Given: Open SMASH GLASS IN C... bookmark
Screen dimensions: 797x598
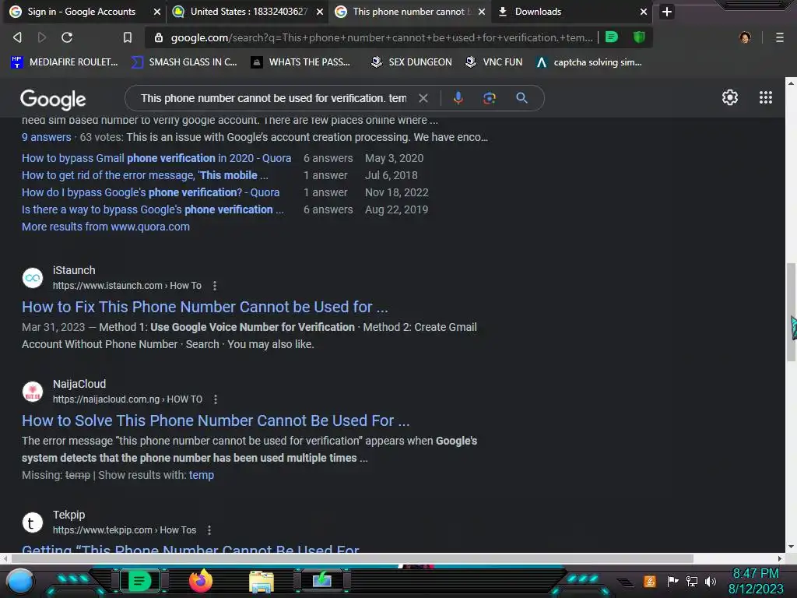Looking at the screenshot, I should 184,62.
